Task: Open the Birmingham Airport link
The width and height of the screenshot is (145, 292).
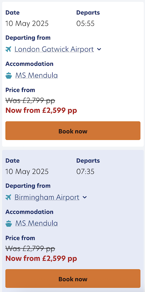Action: [x=47, y=197]
